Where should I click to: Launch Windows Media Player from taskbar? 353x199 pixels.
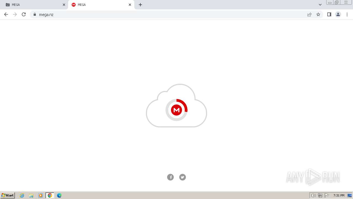click(41, 195)
